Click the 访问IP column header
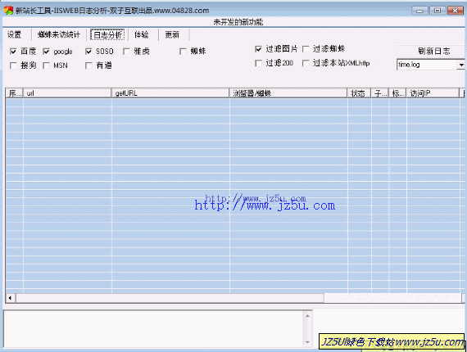The image size is (467, 352). point(433,93)
